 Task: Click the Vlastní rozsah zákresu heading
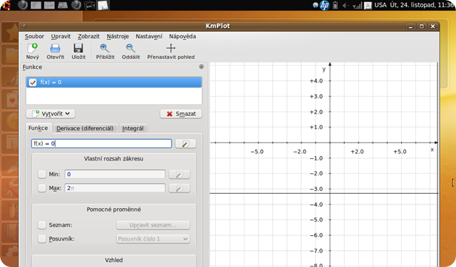click(114, 159)
